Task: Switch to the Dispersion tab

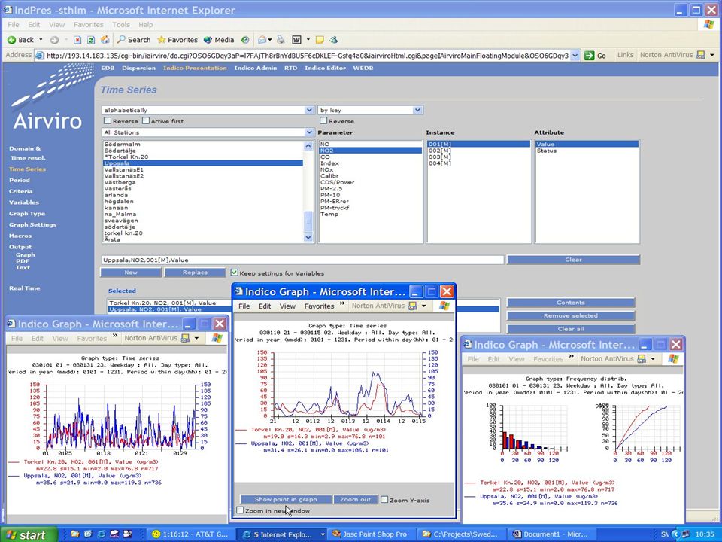Action: click(x=138, y=68)
